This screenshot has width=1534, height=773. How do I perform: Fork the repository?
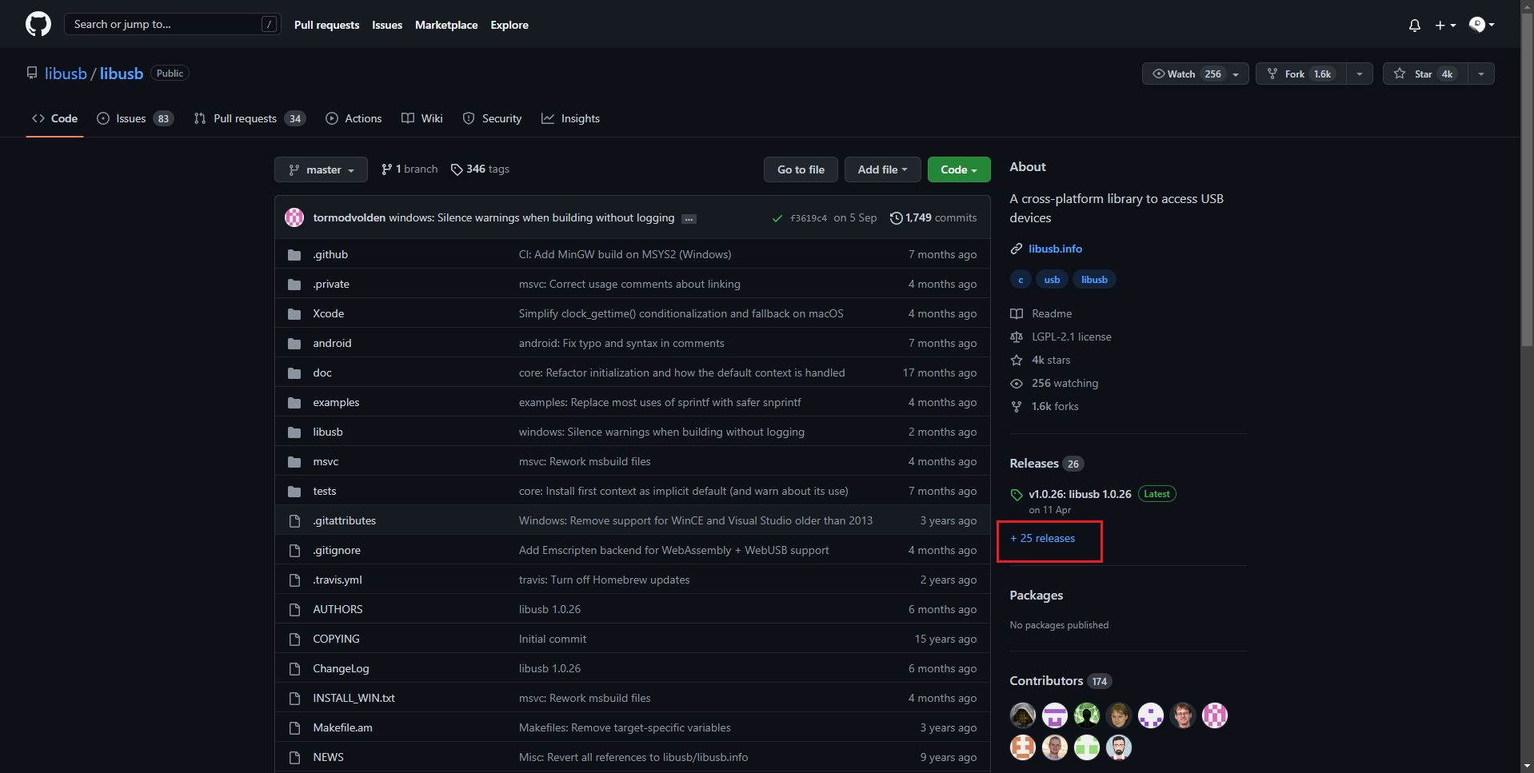point(1301,74)
